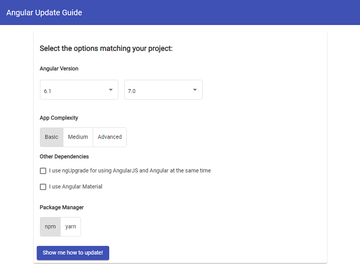Select Basic app complexity
360x269 pixels.
[52, 137]
